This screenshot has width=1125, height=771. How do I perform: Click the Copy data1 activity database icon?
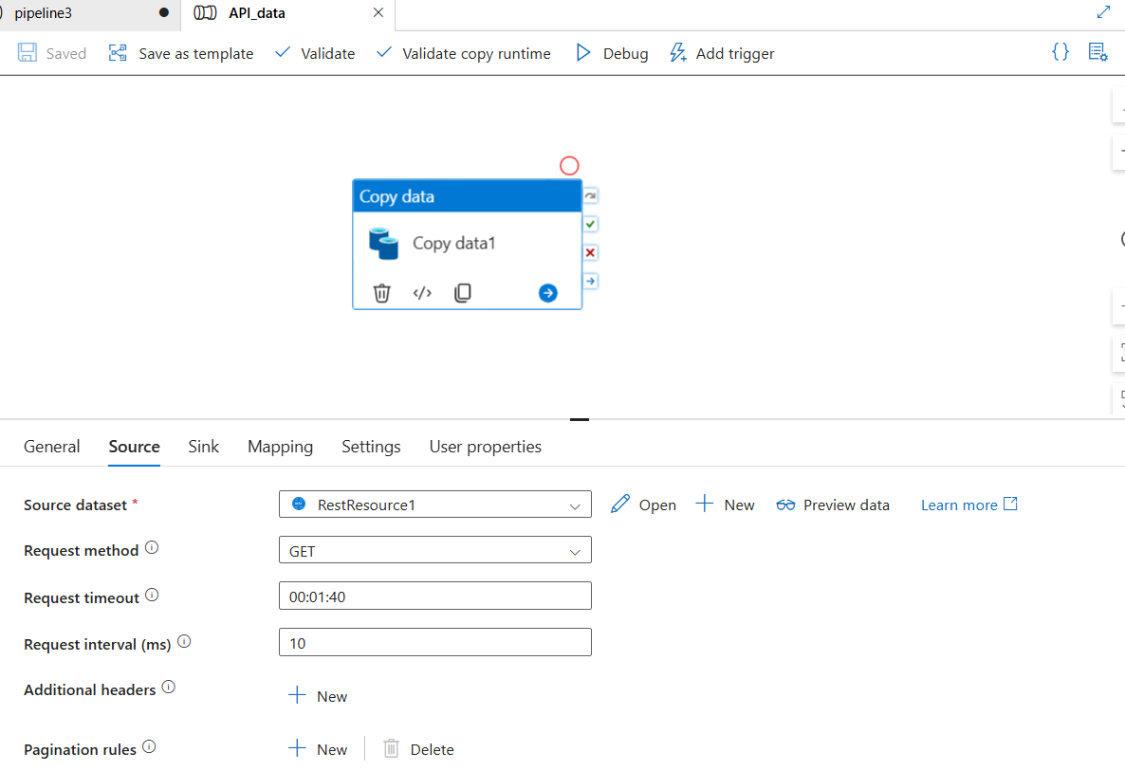point(384,243)
